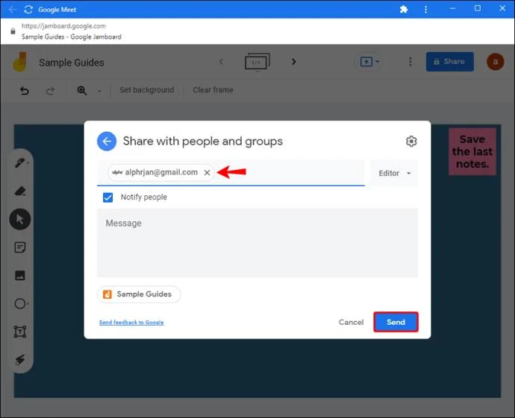Select the Pen tool in left toolbar

tap(20, 162)
